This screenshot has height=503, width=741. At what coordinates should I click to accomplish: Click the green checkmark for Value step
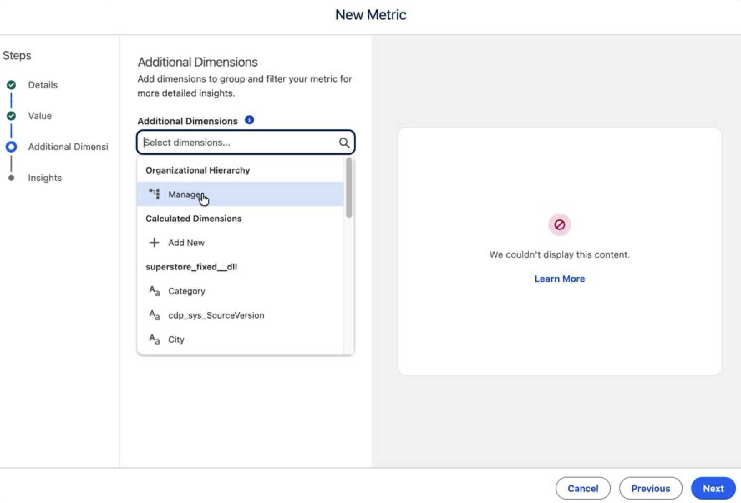point(11,116)
